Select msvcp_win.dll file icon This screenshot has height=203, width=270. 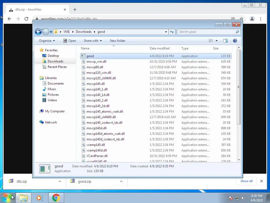click(x=83, y=61)
